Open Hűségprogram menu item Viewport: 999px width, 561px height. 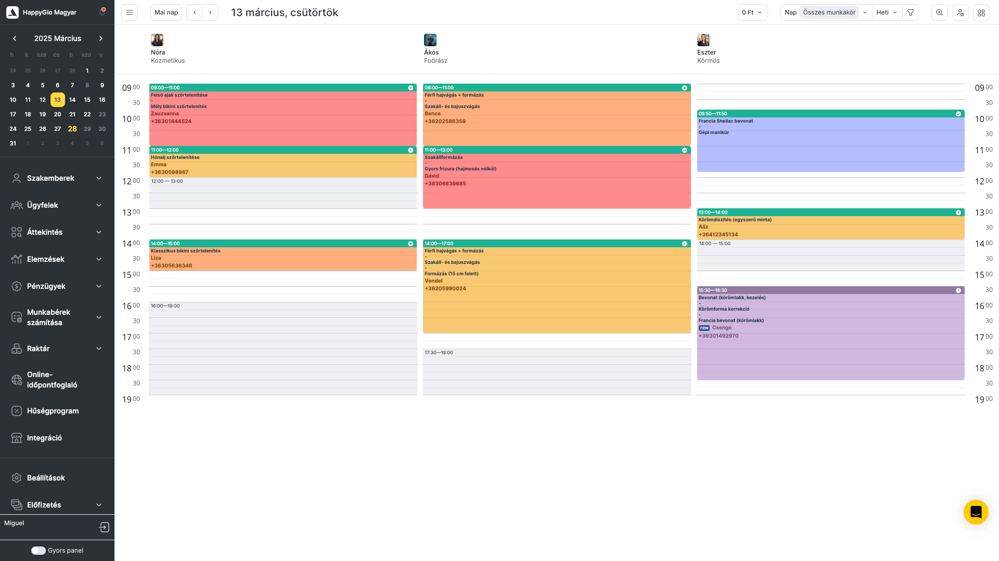pos(53,411)
